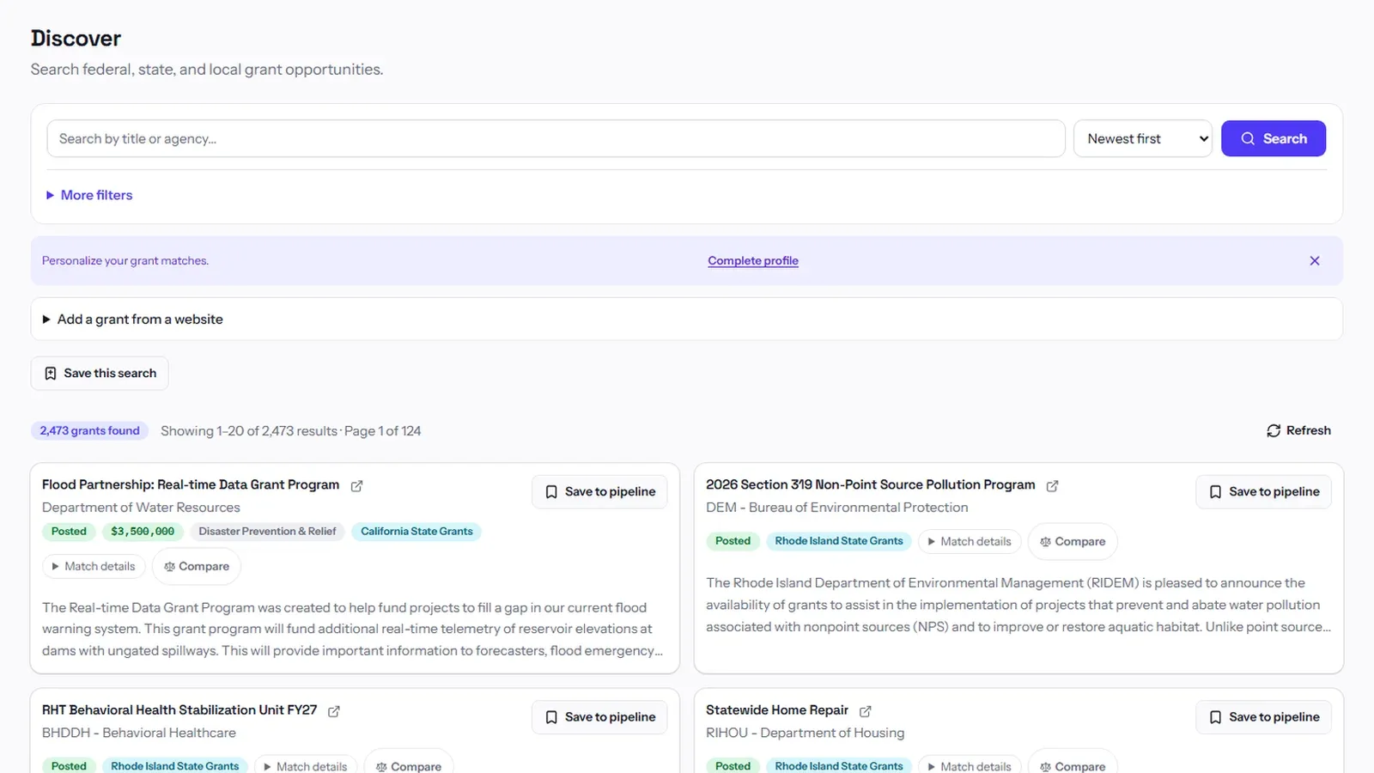Open RHT Behavioral Health Stabilization Unit FY27 title
1374x773 pixels.
coord(179,710)
